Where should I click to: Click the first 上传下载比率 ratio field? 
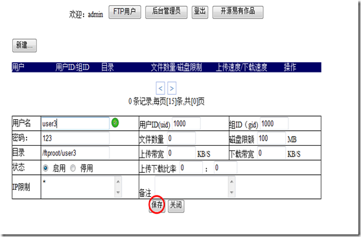191,168
